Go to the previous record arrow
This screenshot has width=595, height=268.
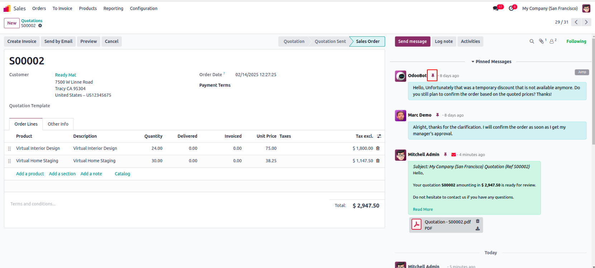tap(576, 22)
